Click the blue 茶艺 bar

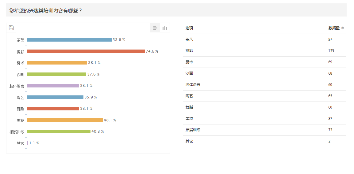pyautogui.click(x=69, y=40)
